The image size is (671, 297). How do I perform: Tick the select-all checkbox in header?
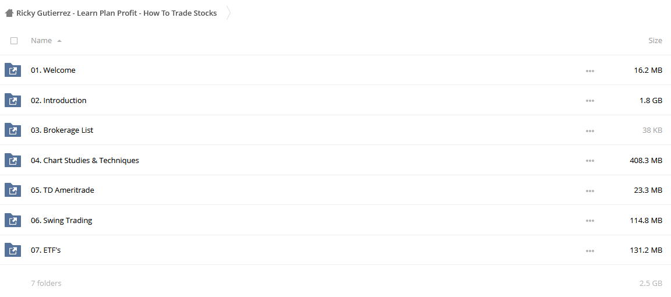[x=14, y=41]
